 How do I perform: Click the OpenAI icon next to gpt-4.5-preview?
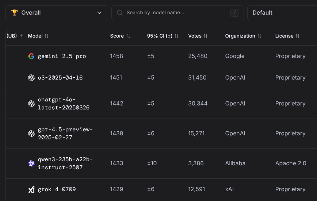pos(31,134)
